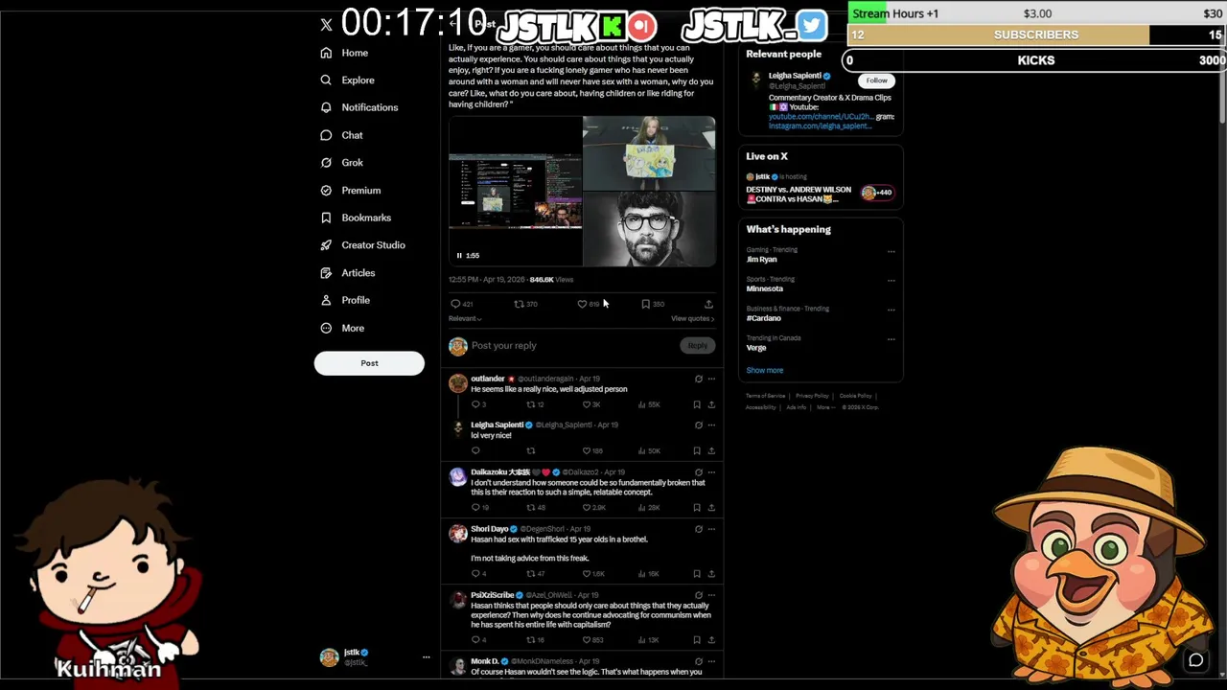Open Grok icon on outlander's reply
Viewport: 1227px width, 690px height.
click(x=699, y=379)
